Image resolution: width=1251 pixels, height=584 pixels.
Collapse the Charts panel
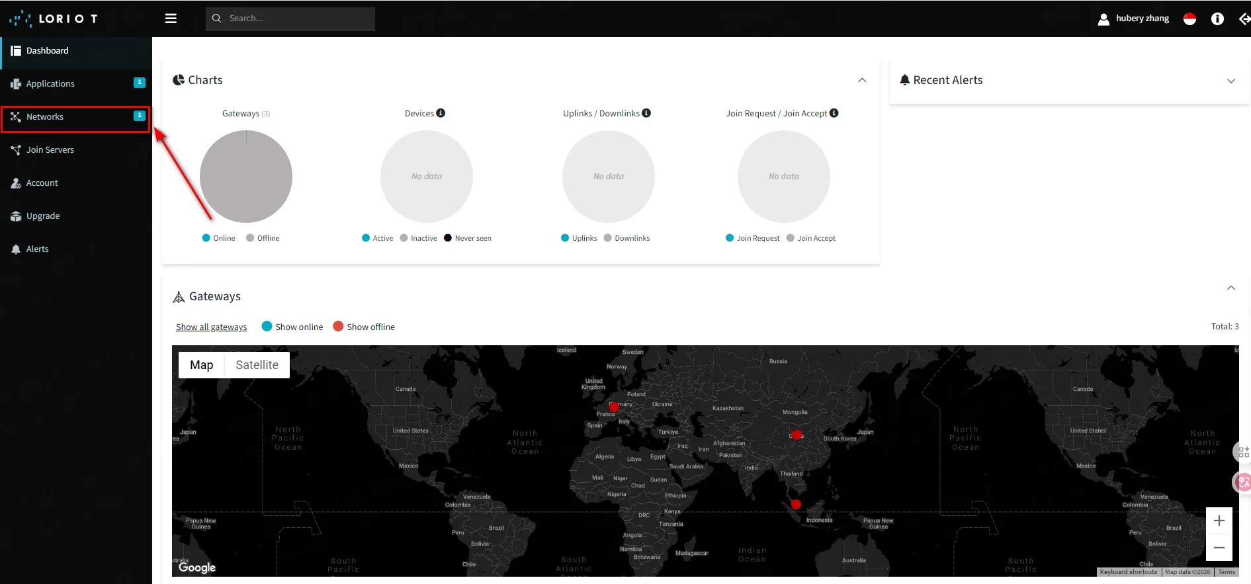pos(862,80)
